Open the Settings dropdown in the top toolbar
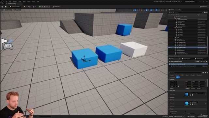 204,7
